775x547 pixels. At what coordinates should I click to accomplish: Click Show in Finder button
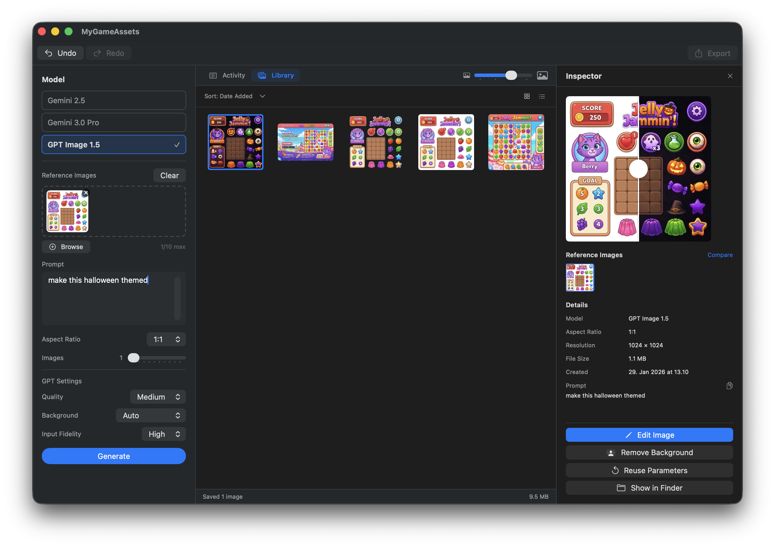(x=649, y=488)
